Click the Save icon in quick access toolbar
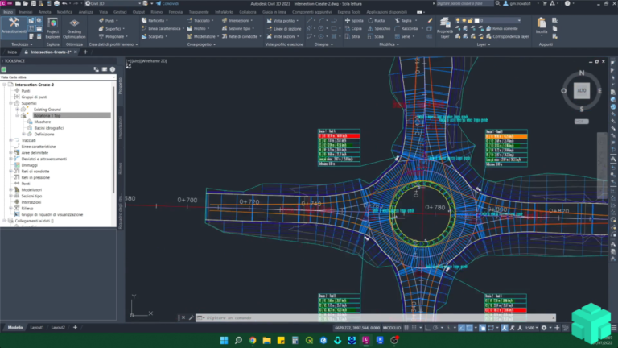The height and width of the screenshot is (348, 618). 33,3
